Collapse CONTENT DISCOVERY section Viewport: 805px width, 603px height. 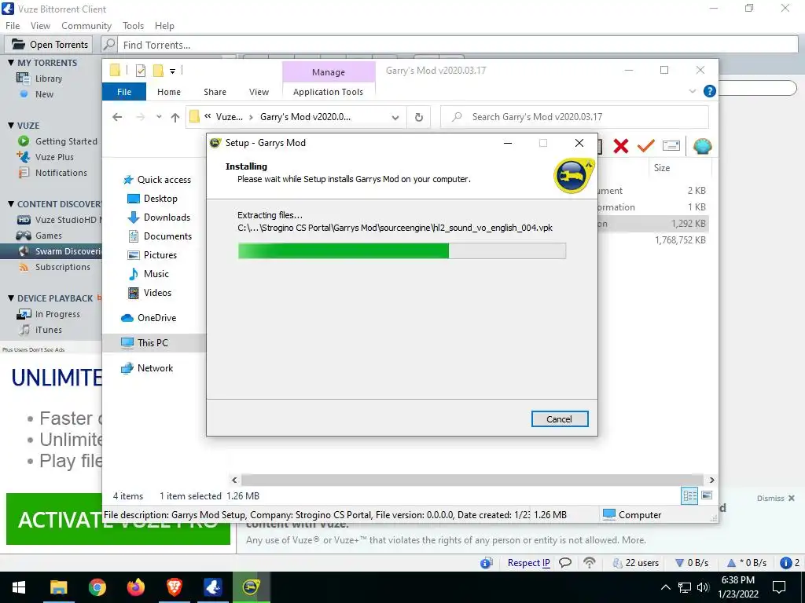click(x=11, y=204)
